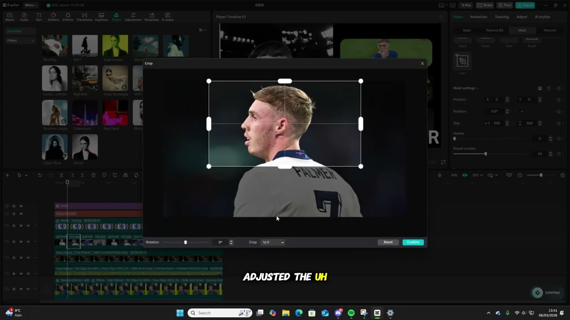Switch to the AI stylize tab

(542, 17)
